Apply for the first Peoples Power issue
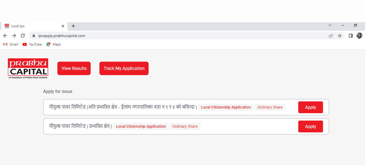Viewport: 365px width, 165px height. point(310,107)
